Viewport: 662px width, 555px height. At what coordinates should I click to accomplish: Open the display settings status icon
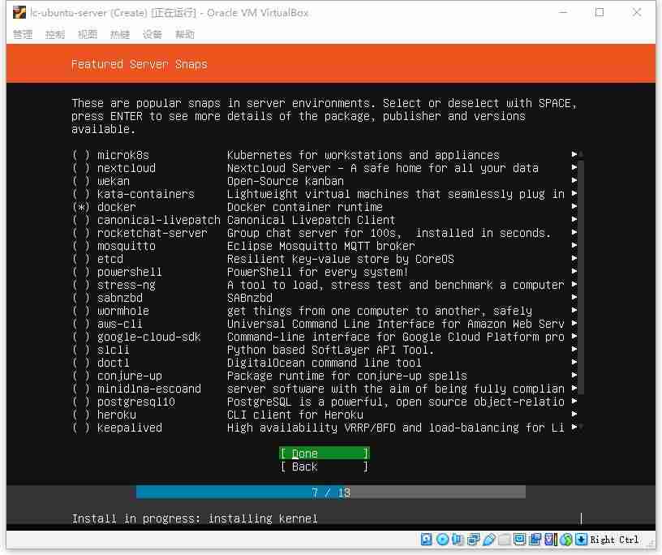(x=519, y=540)
